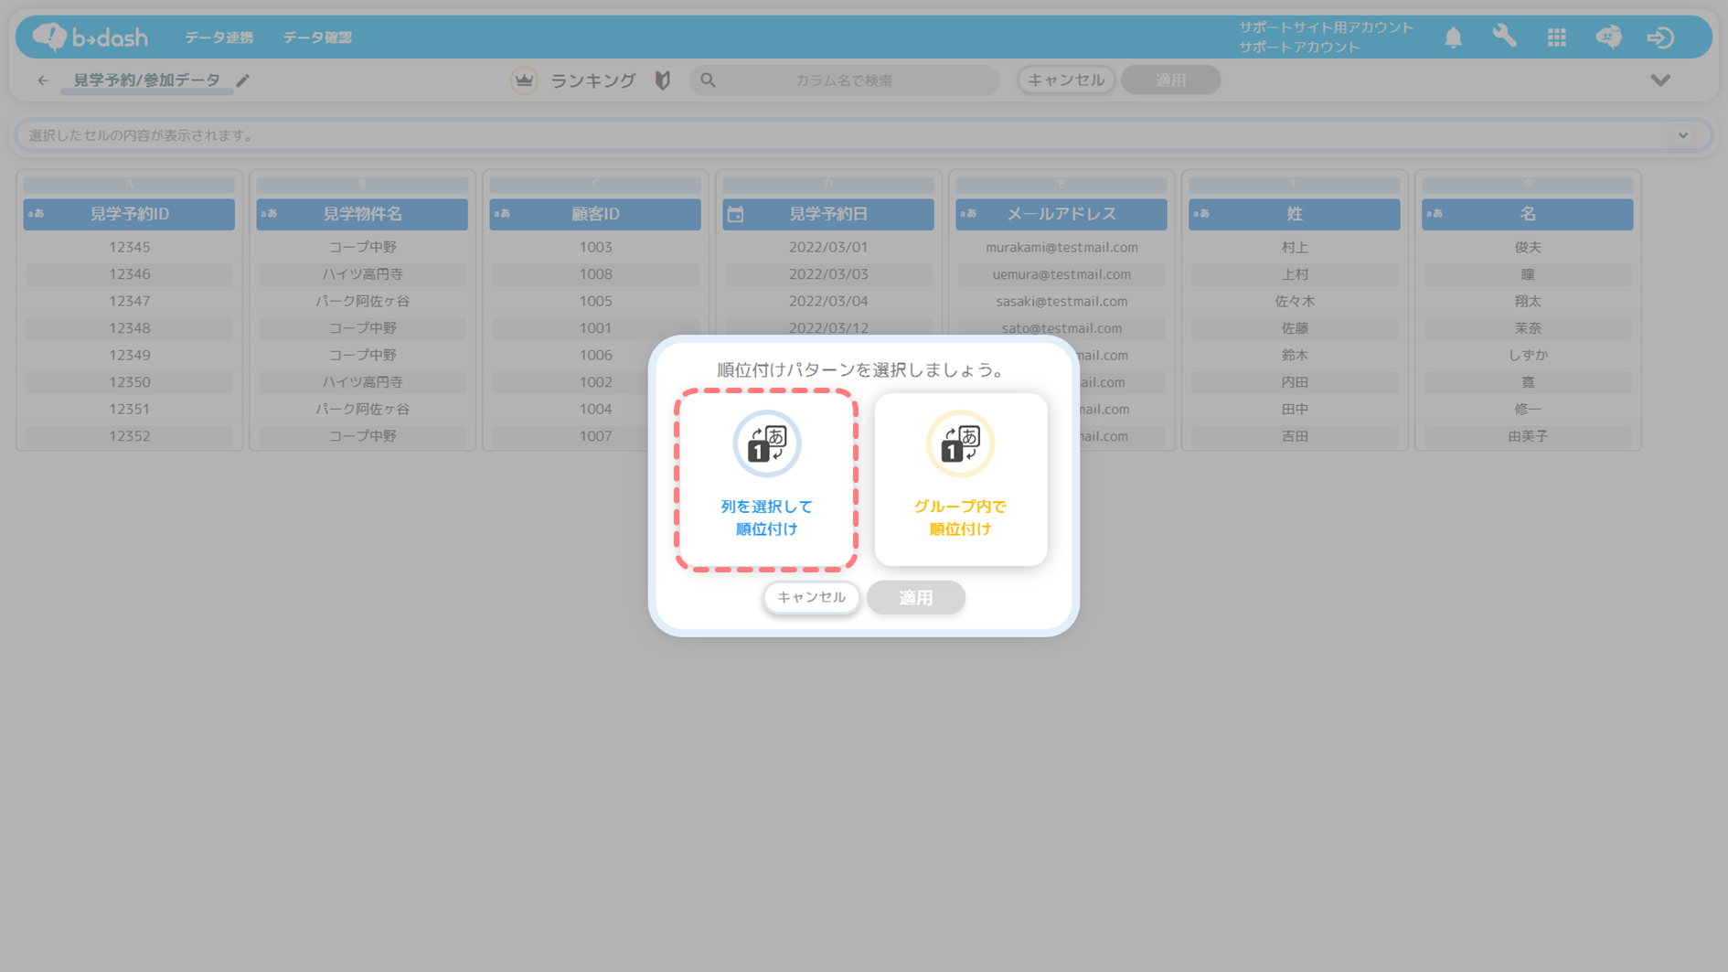Image resolution: width=1728 pixels, height=972 pixels.
Task: Click the beginner guide mark icon
Action: tap(663, 80)
